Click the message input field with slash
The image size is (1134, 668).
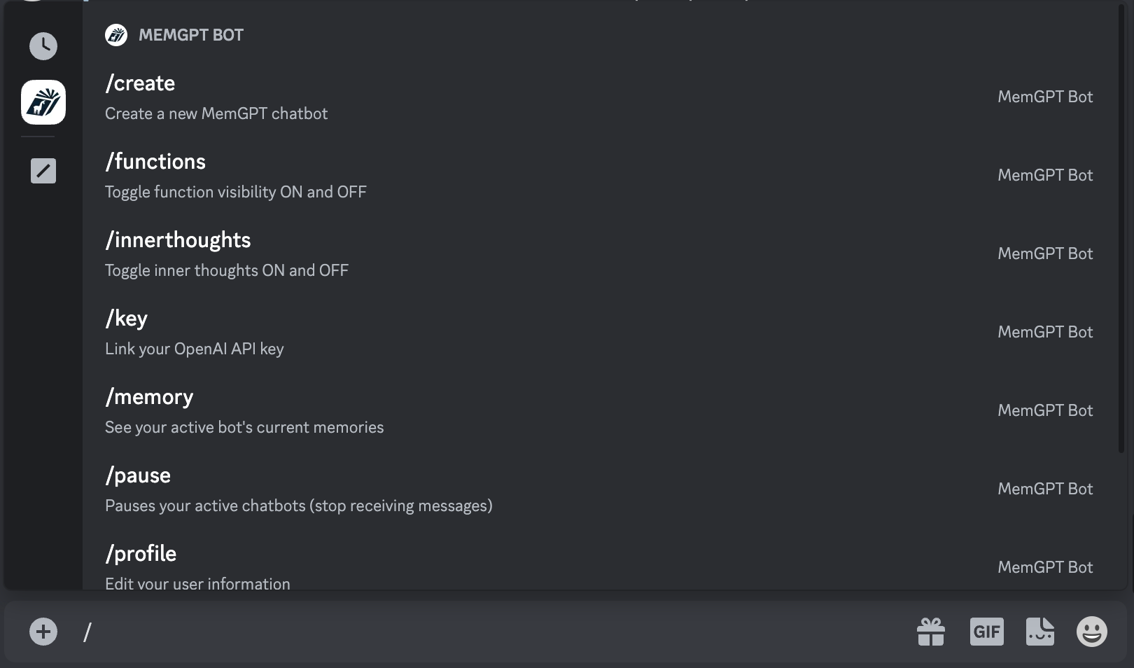pyautogui.click(x=490, y=632)
